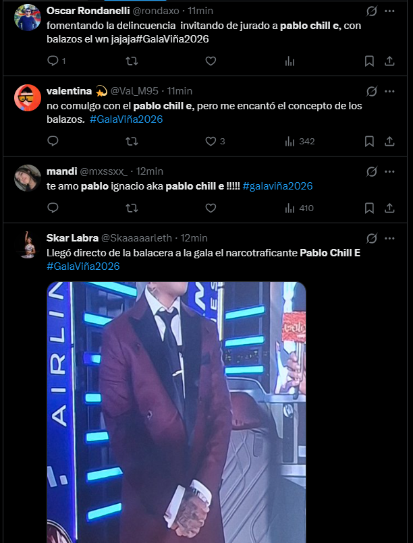The width and height of the screenshot is (413, 543).
Task: Open the red suit photo in Skar Labra's tweet
Action: pyautogui.click(x=176, y=411)
